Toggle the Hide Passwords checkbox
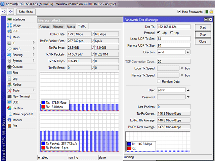 click(x=179, y=12)
